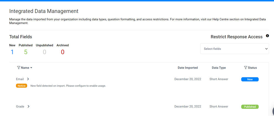Screen dimensions: 274x116
Task: Click the blue New status badge
Action: (x=250, y=79)
